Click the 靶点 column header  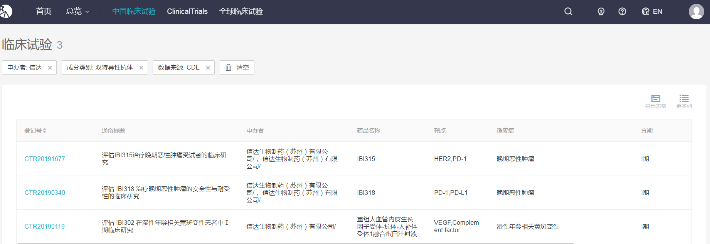click(x=440, y=131)
